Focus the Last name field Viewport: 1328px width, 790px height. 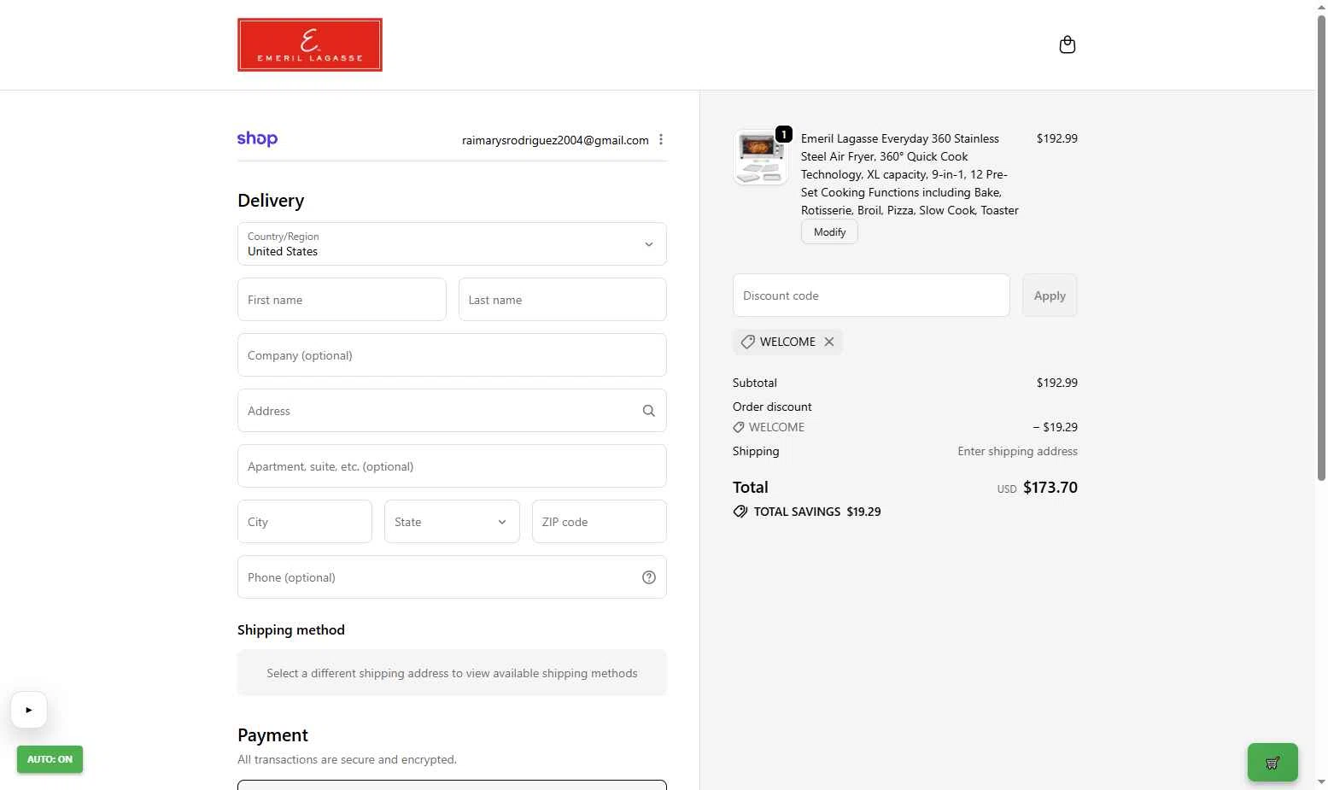tap(562, 300)
